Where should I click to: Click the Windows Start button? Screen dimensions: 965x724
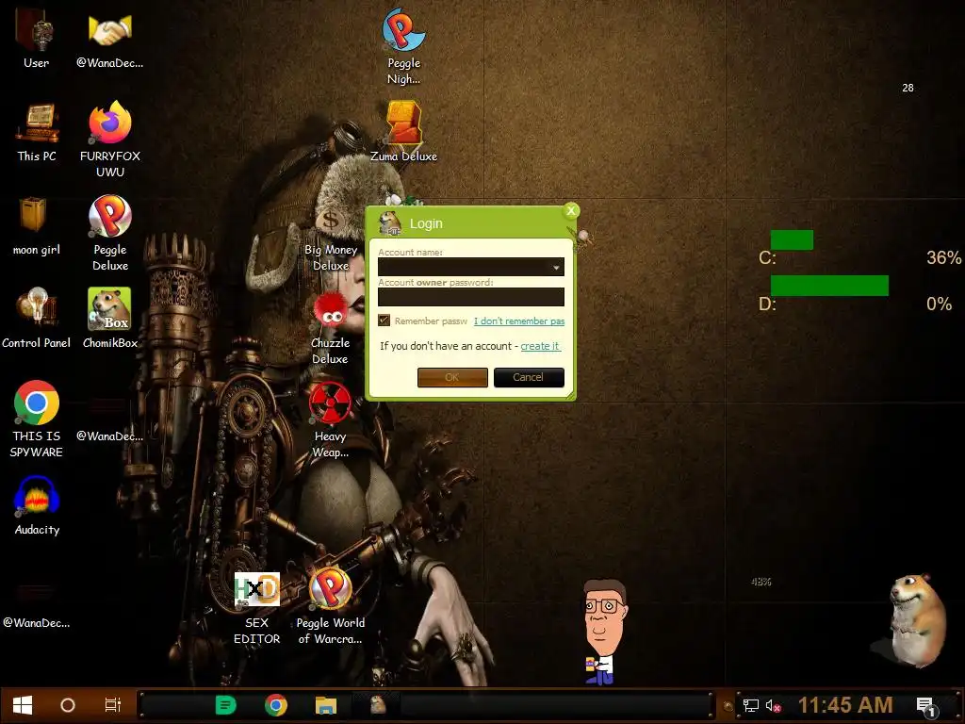[x=23, y=705]
